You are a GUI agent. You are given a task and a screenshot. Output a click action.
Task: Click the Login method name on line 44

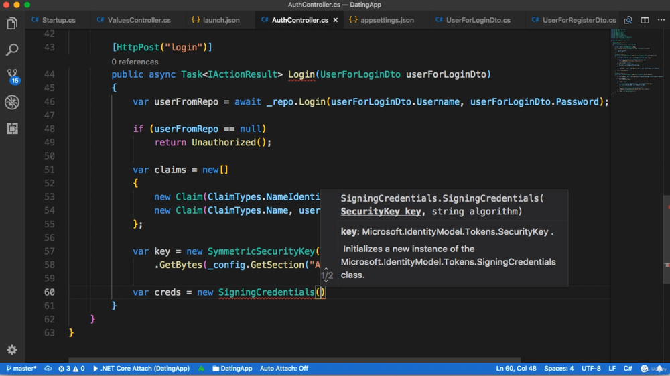301,74
